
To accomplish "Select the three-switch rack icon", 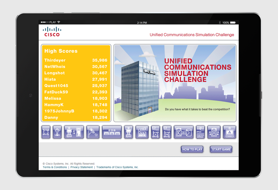I will point(112,132).
